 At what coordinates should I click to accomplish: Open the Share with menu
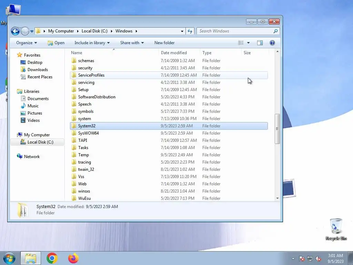coord(132,43)
